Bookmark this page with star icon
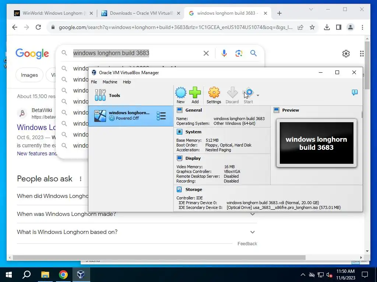 click(x=312, y=27)
